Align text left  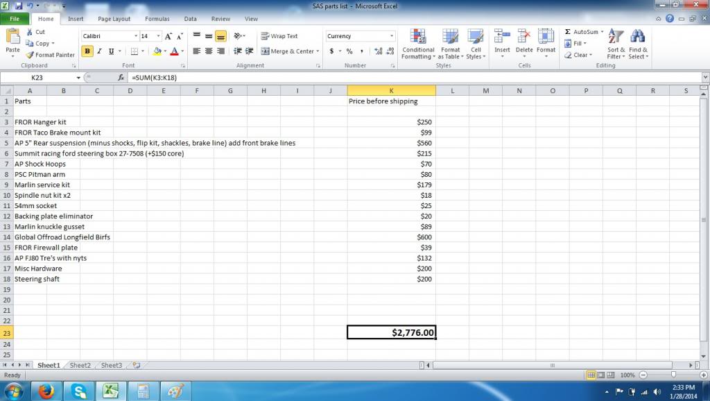[x=196, y=51]
